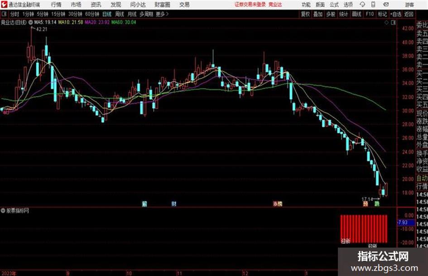Switch to the 30分钟 period tab
This screenshot has width=428, height=276.
[x=75, y=14]
